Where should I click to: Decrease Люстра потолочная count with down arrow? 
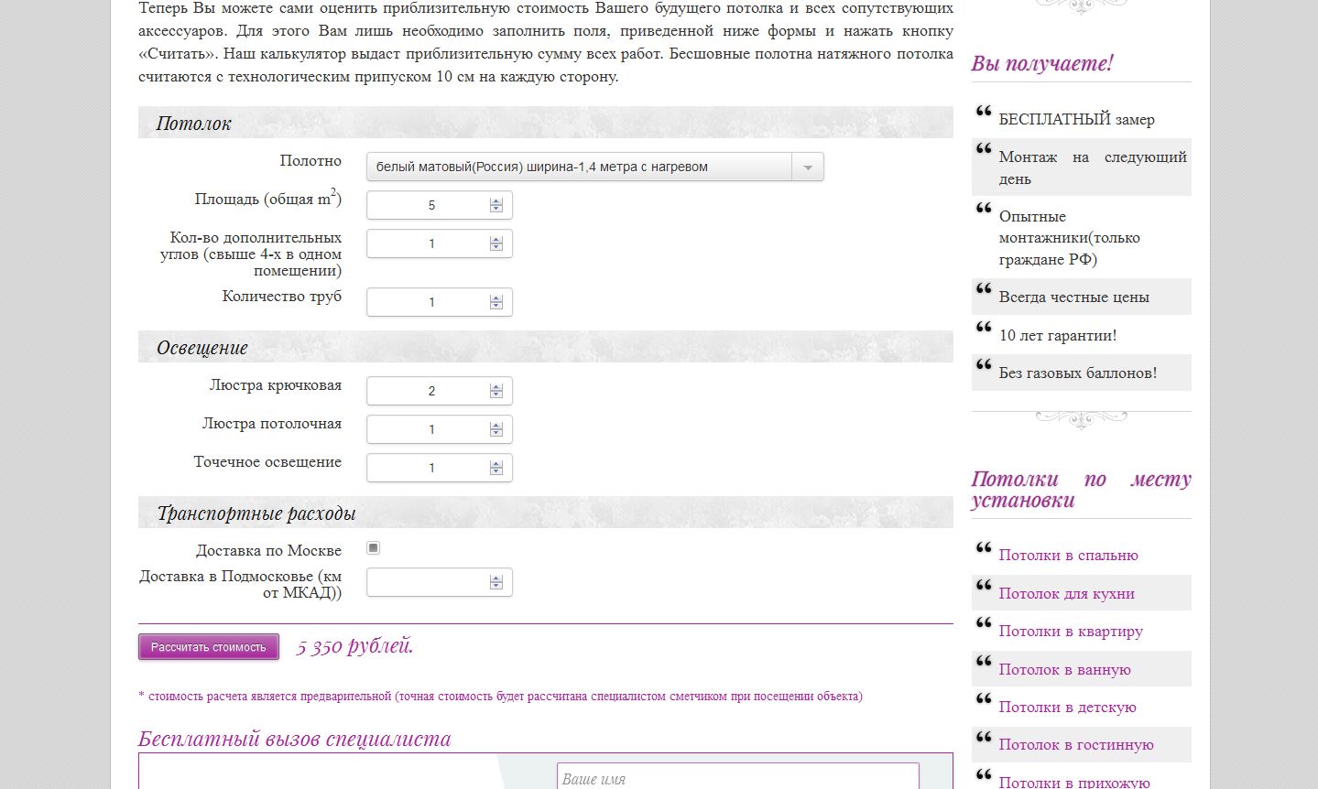coord(496,433)
